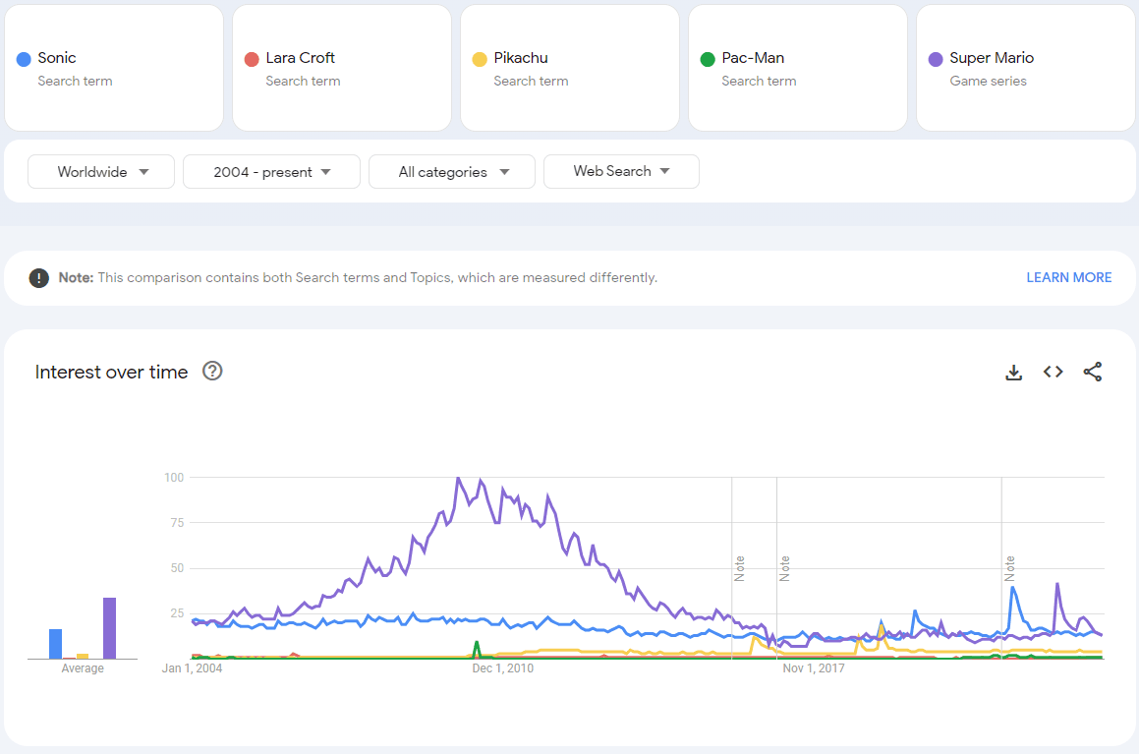Screen dimensions: 1139x754
Task: Click the Search term label under Sonic
Action: [75, 82]
